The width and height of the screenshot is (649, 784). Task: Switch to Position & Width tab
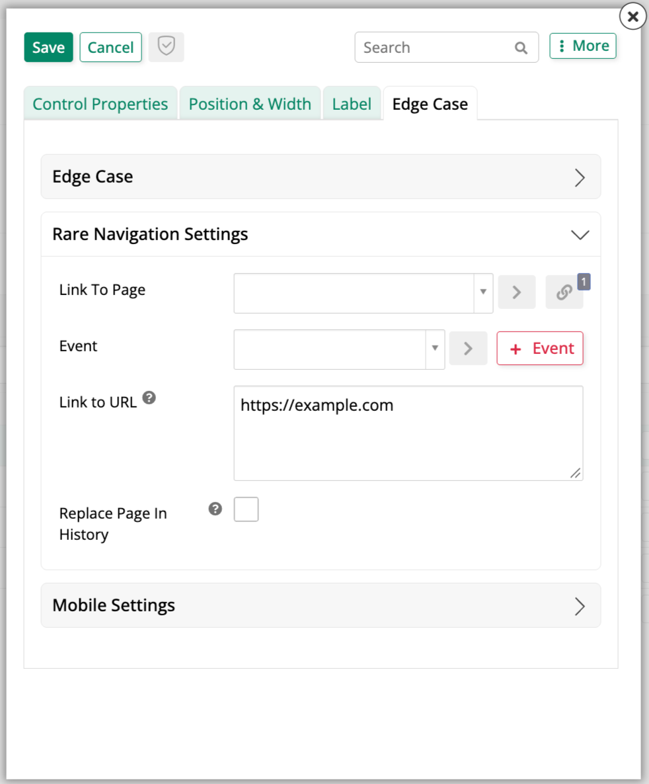point(250,104)
